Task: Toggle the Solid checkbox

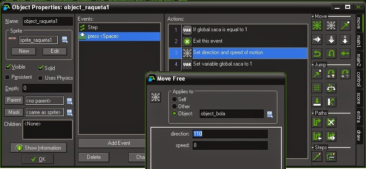Action: [41, 68]
